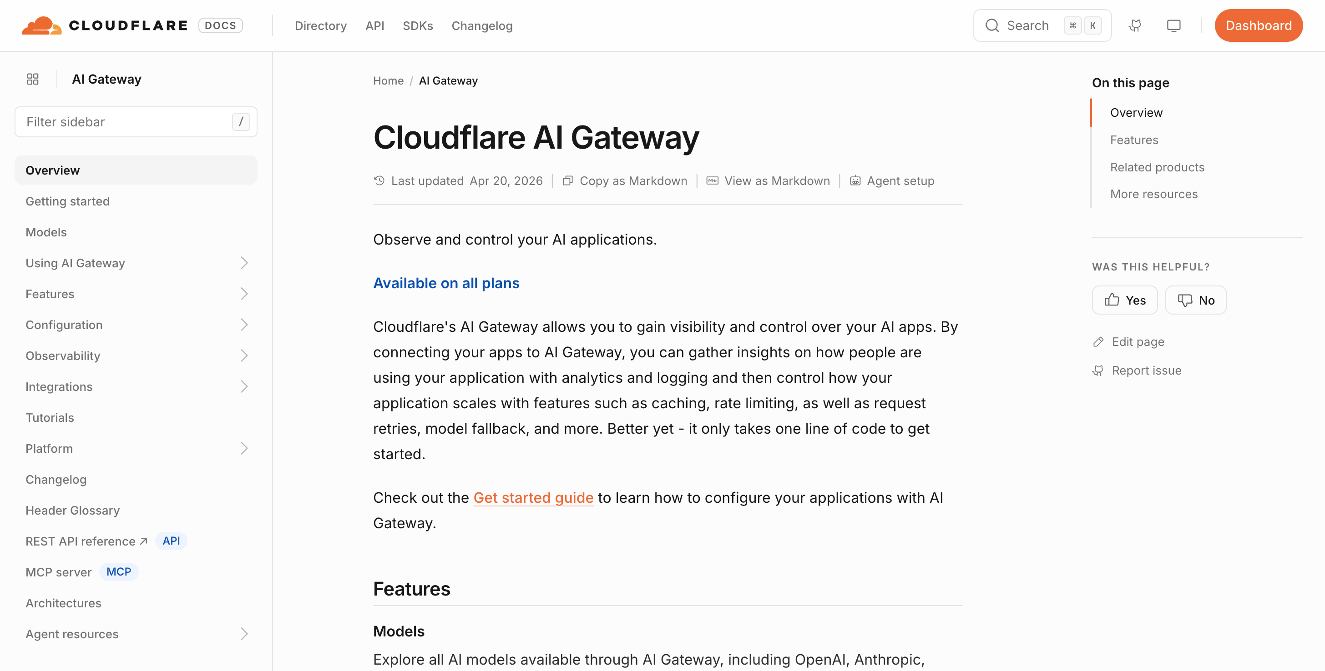
Task: Toggle the theme switcher monitor icon
Action: [1173, 26]
